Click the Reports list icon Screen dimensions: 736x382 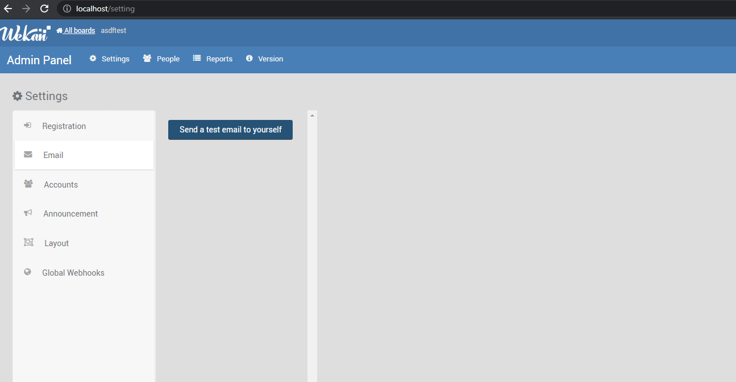[x=197, y=59]
